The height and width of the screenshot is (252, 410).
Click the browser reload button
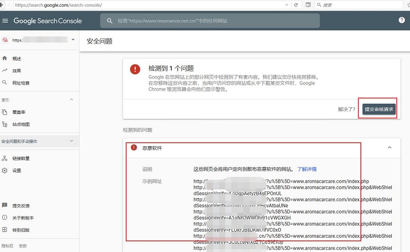coord(296,5)
